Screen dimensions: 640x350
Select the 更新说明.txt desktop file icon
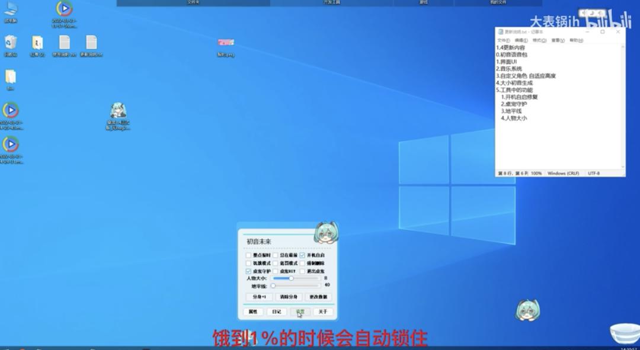coord(91,46)
